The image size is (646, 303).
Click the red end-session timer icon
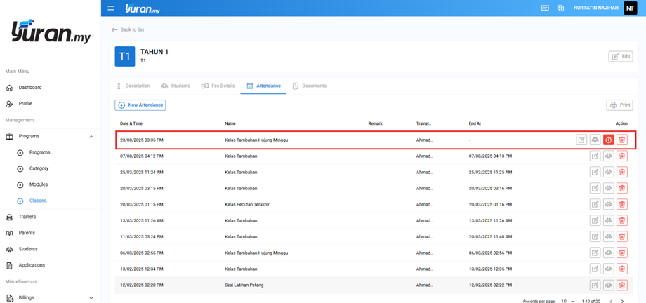[608, 140]
